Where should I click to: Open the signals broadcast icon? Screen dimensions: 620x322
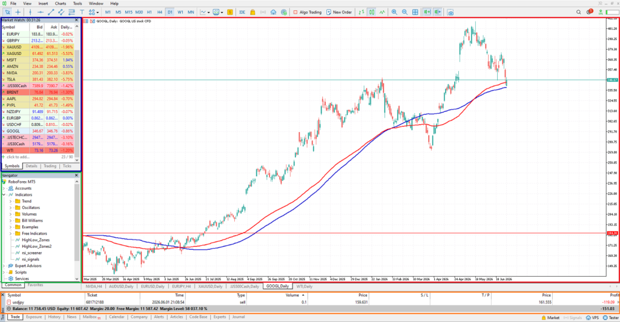click(263, 12)
